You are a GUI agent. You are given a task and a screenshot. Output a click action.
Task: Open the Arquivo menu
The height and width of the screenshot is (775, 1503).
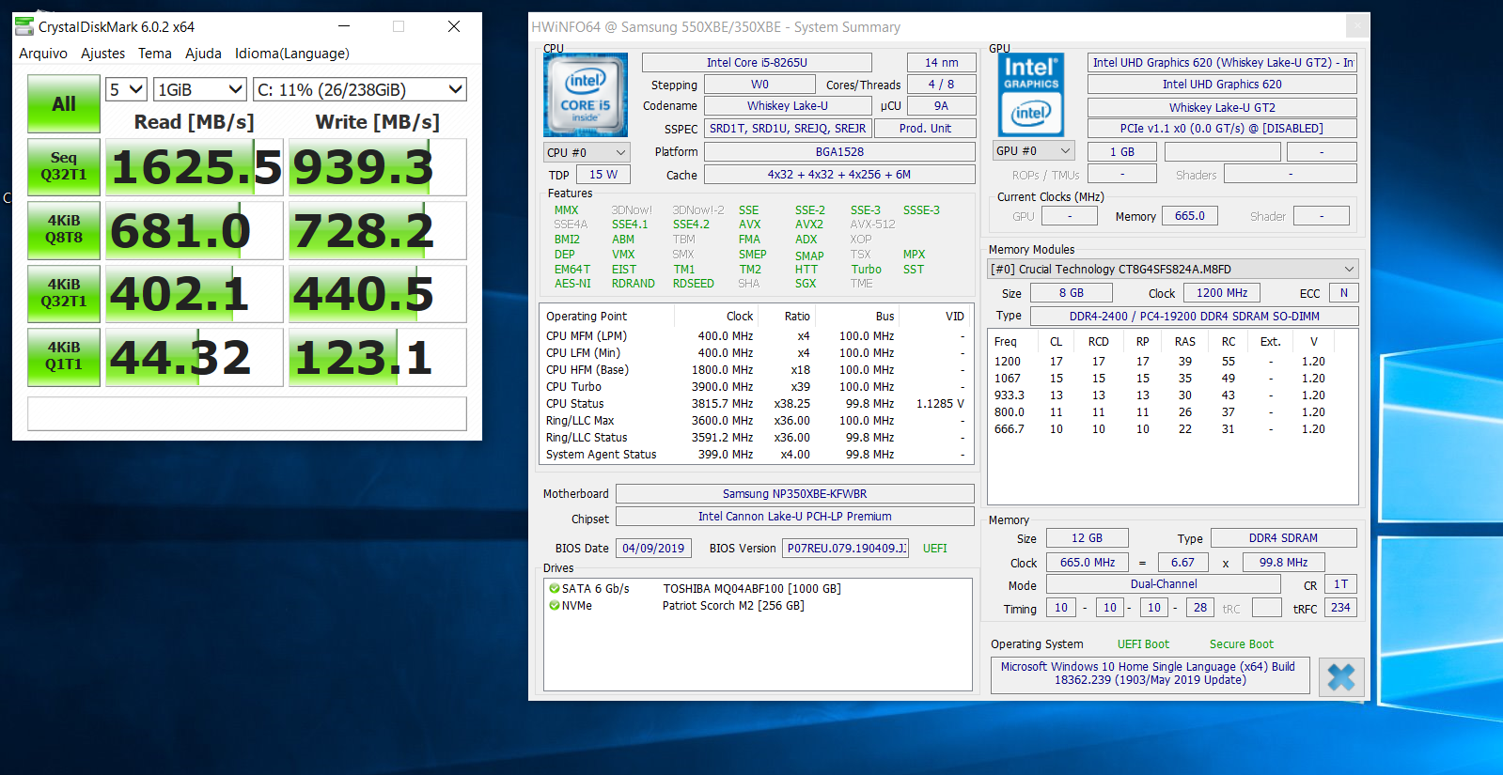(x=43, y=54)
